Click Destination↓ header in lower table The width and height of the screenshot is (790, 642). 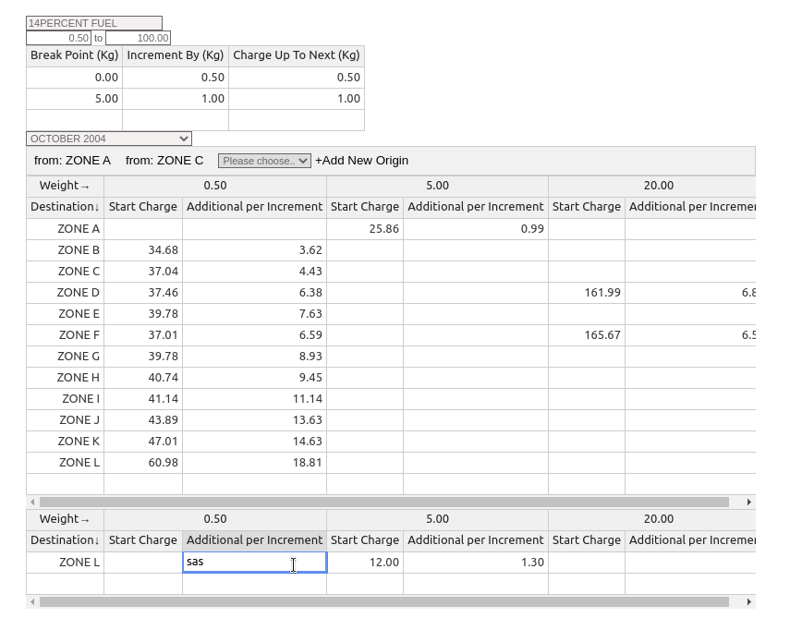click(x=65, y=540)
